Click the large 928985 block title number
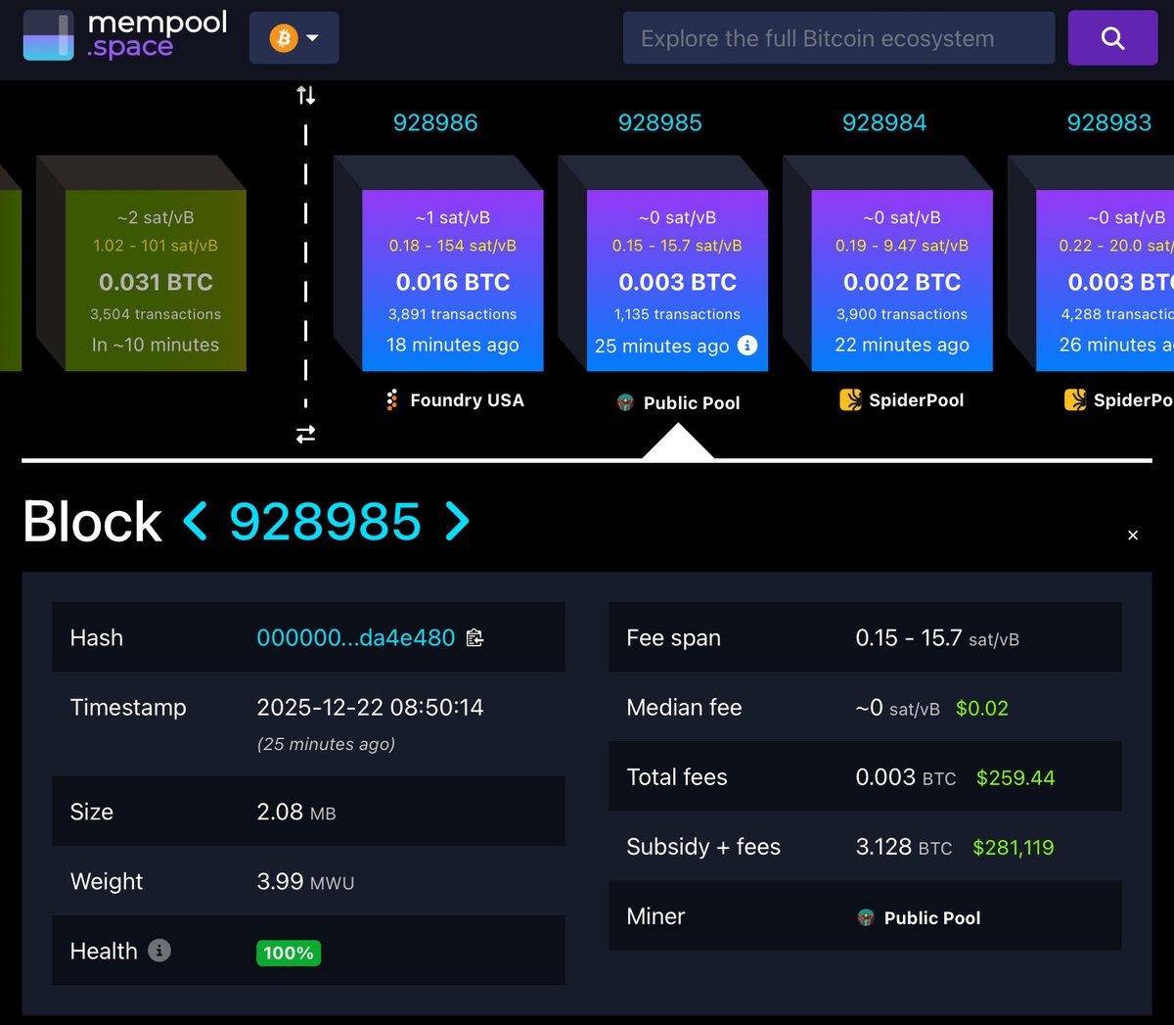Screen dimensions: 1174x1025 click(x=325, y=521)
